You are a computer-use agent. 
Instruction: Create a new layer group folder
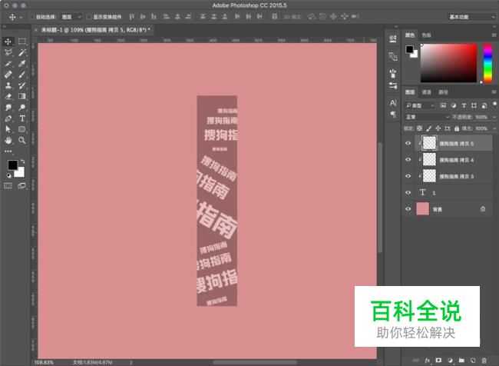pyautogui.click(x=461, y=361)
